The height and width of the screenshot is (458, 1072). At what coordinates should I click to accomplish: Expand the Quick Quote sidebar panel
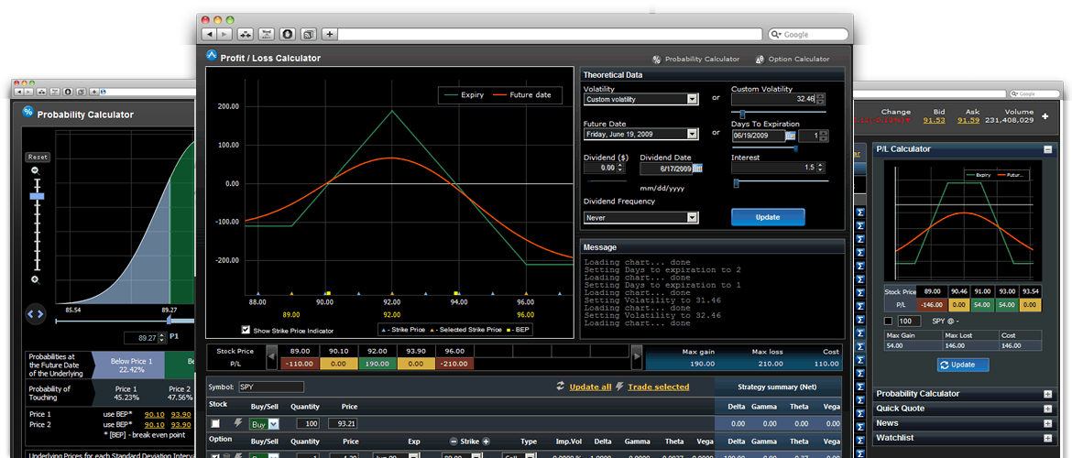tap(1047, 409)
